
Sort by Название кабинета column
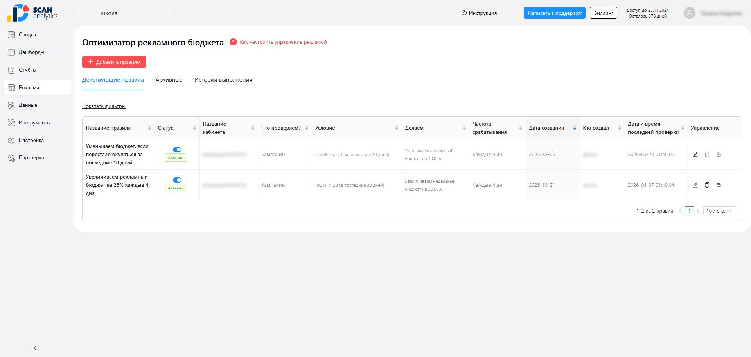[x=253, y=128]
